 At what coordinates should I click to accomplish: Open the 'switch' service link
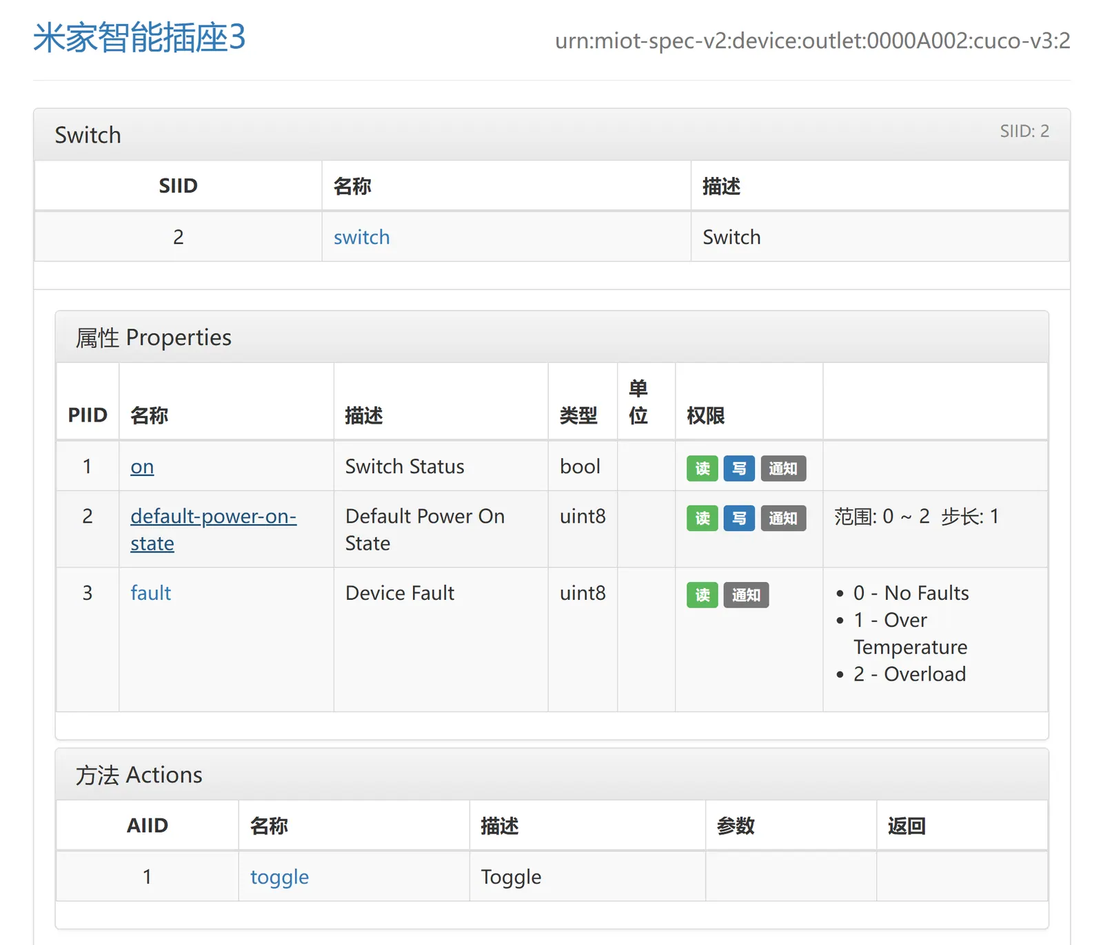pyautogui.click(x=361, y=237)
